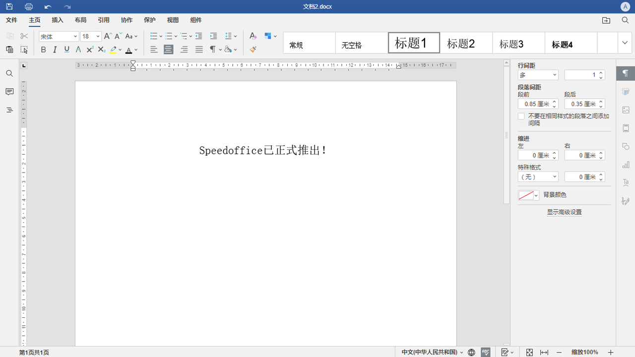This screenshot has width=635, height=357.
Task: Check 不要在相同样式的段落之间添加间隔 checkbox
Action: [x=521, y=116]
